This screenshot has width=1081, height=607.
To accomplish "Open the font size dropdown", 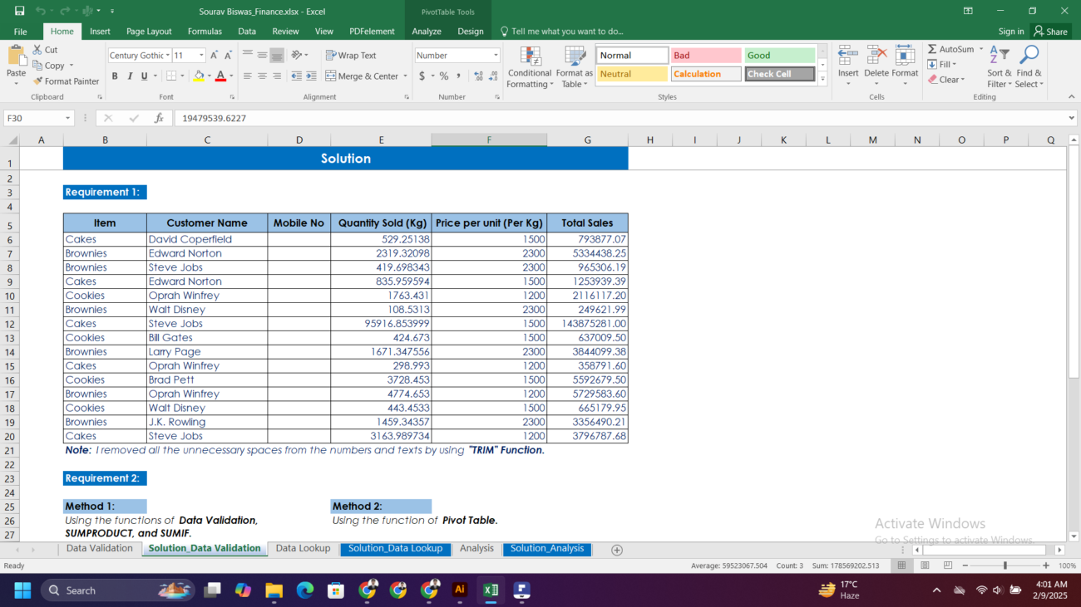I will (x=201, y=56).
